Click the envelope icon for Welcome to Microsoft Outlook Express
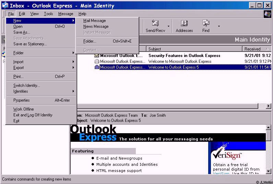This screenshot has height=184, width=273. point(97,61)
